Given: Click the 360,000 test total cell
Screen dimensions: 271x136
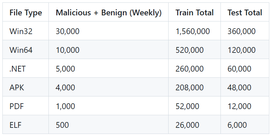Looking at the screenshot, I should click(x=241, y=31).
